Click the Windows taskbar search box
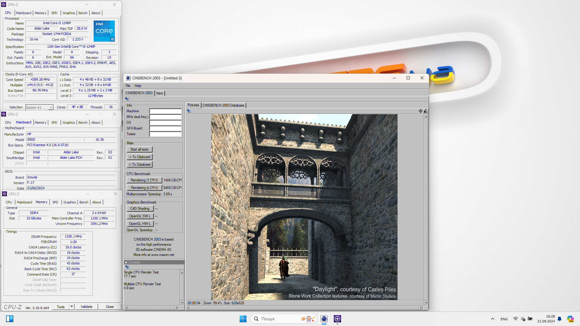 tap(283, 319)
